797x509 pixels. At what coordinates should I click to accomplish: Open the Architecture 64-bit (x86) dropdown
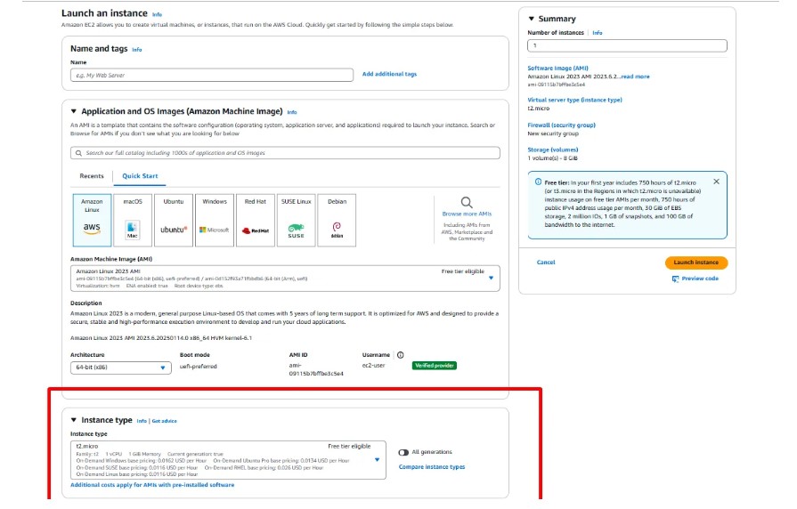(121, 367)
